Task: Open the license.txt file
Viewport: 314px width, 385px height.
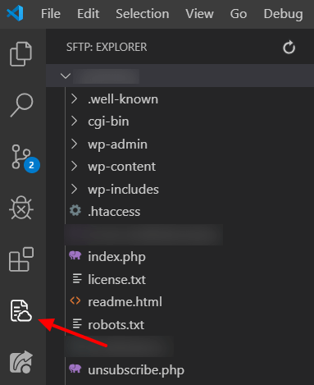Action: 116,279
